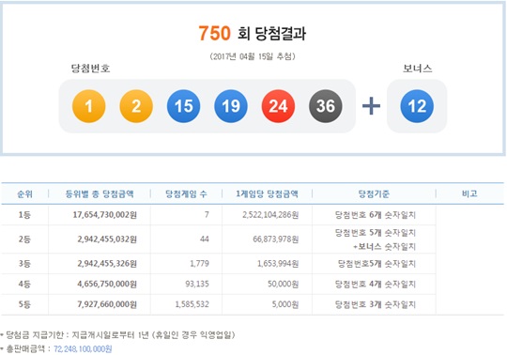Click the blue bonus ball numbered 12
Viewport: 507px width, 355px height.
pyautogui.click(x=417, y=106)
